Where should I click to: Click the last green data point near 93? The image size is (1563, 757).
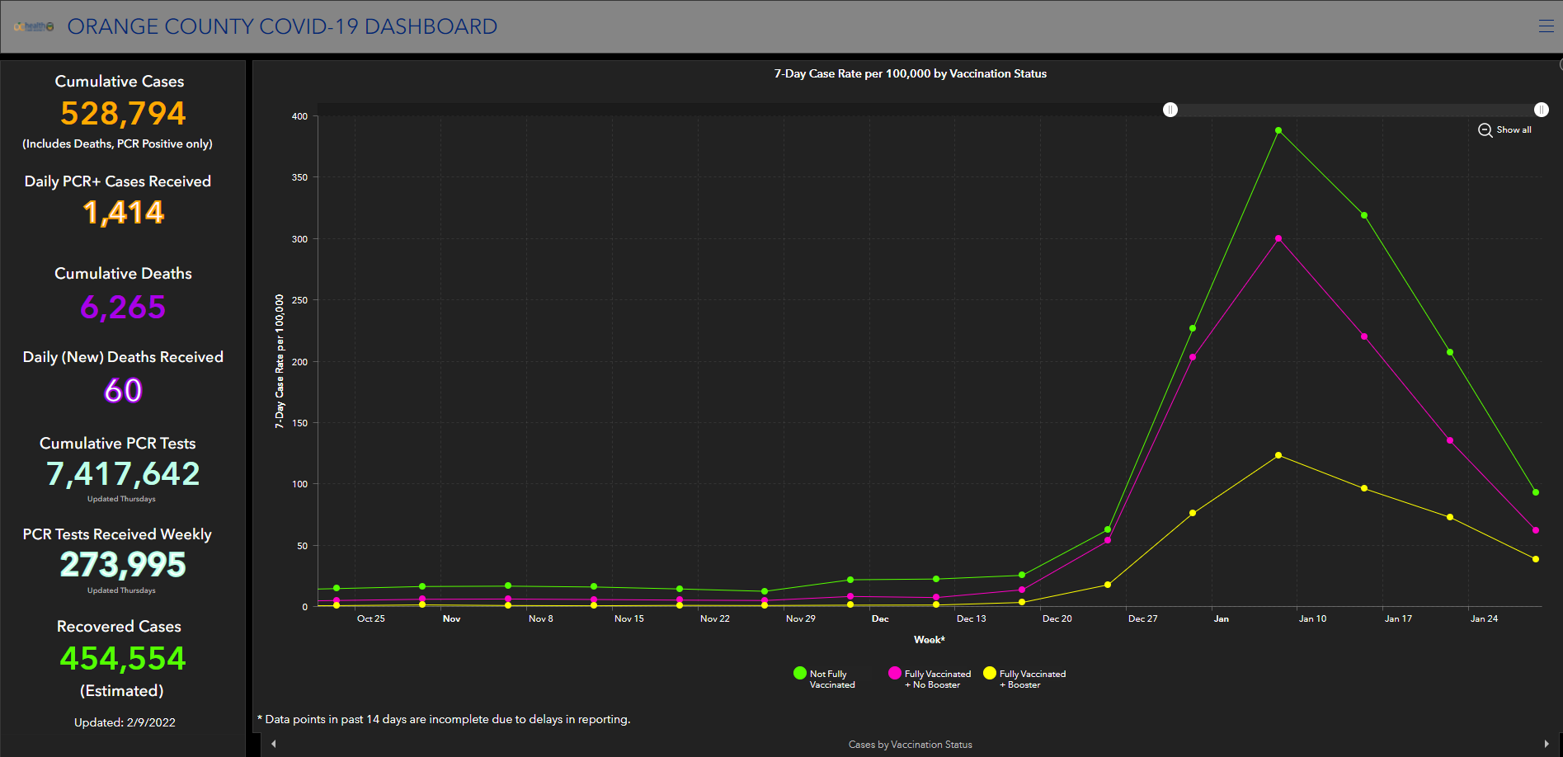(1536, 492)
